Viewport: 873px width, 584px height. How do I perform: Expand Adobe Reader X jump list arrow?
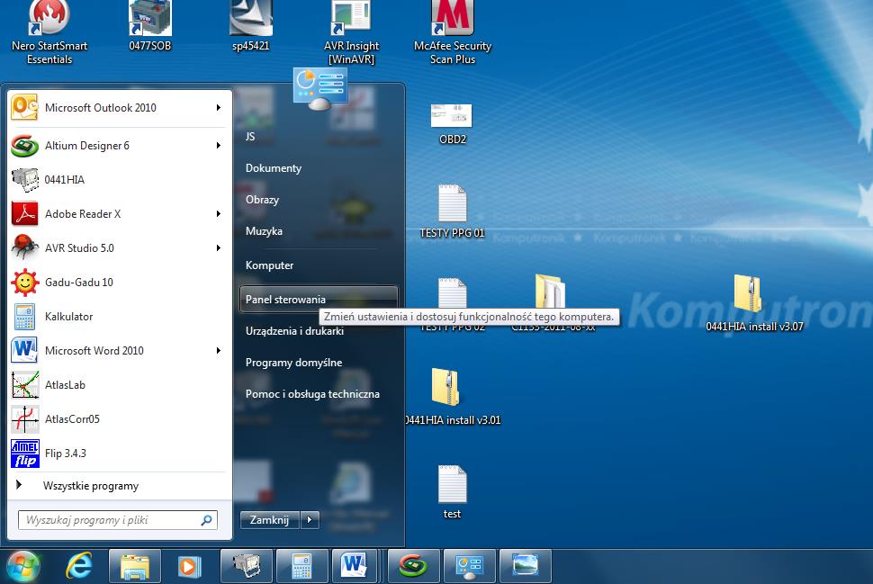click(219, 214)
